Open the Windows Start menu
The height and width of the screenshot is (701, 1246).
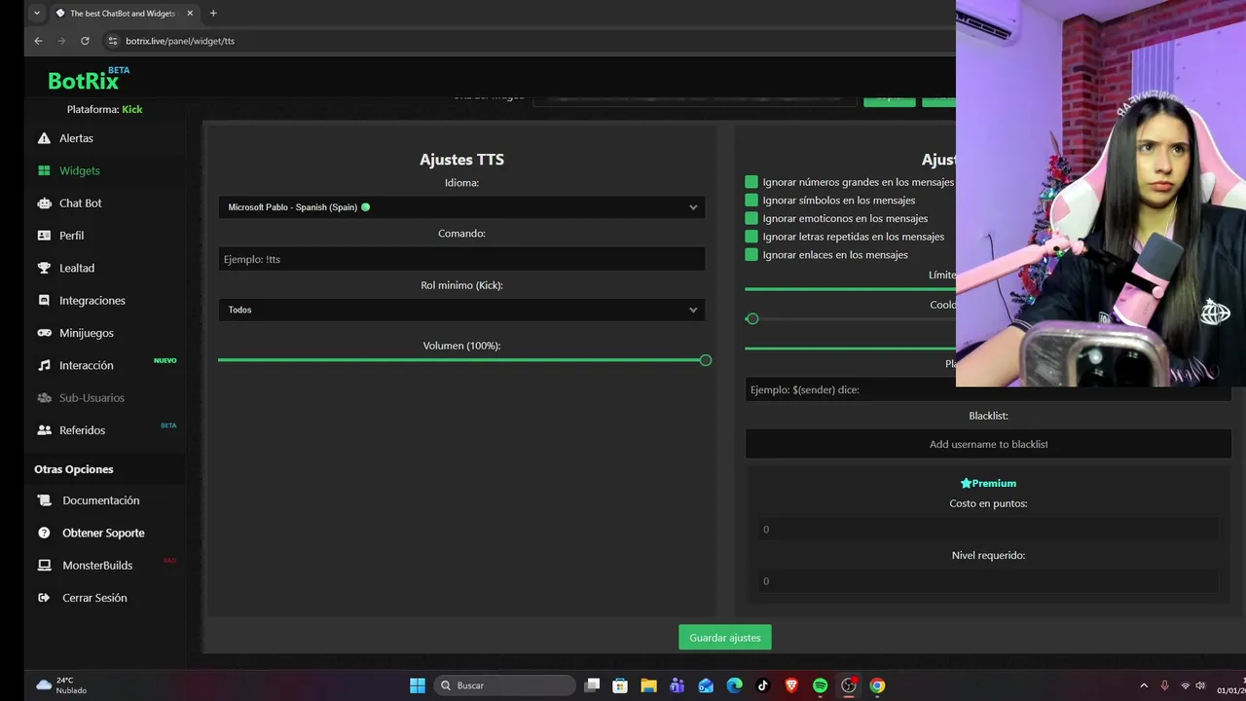(418, 685)
